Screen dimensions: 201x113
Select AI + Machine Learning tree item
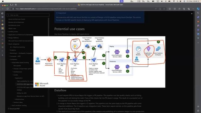point(18,47)
